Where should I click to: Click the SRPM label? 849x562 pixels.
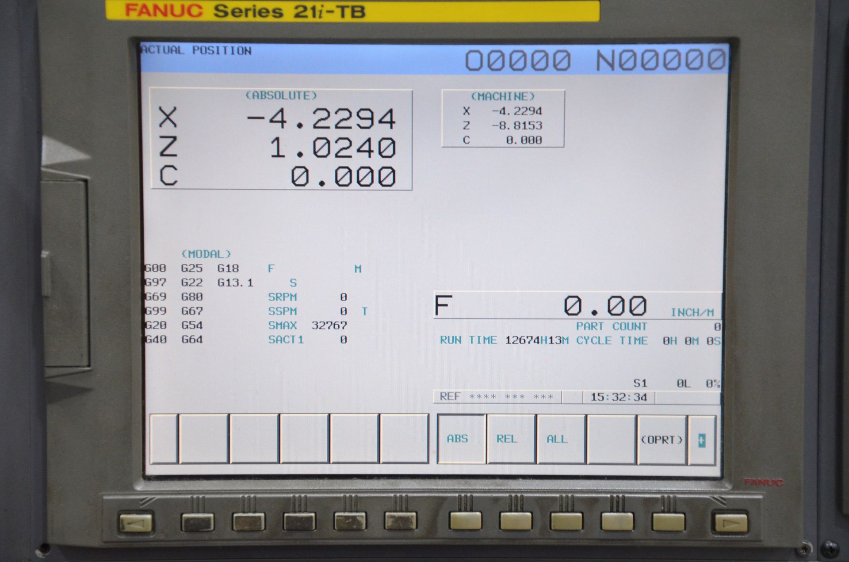(x=282, y=297)
